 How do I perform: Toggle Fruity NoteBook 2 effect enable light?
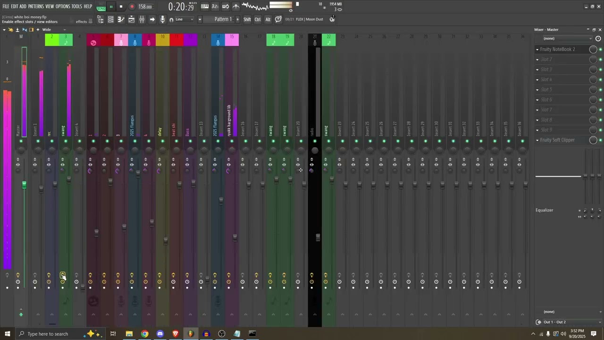pyautogui.click(x=600, y=49)
